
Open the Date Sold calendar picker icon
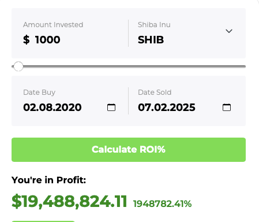(227, 108)
